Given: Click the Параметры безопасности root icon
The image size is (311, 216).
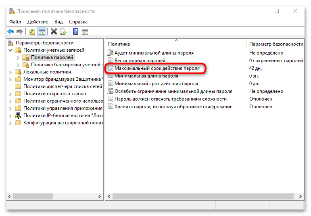Looking at the screenshot, I should pyautogui.click(x=11, y=43).
